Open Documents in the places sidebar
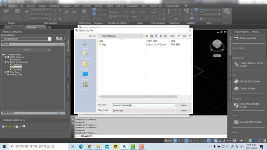267x150 pixels. click(x=85, y=55)
